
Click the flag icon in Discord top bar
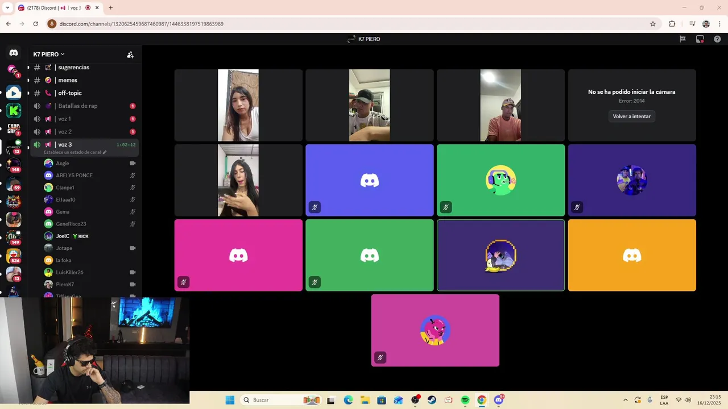pos(682,39)
